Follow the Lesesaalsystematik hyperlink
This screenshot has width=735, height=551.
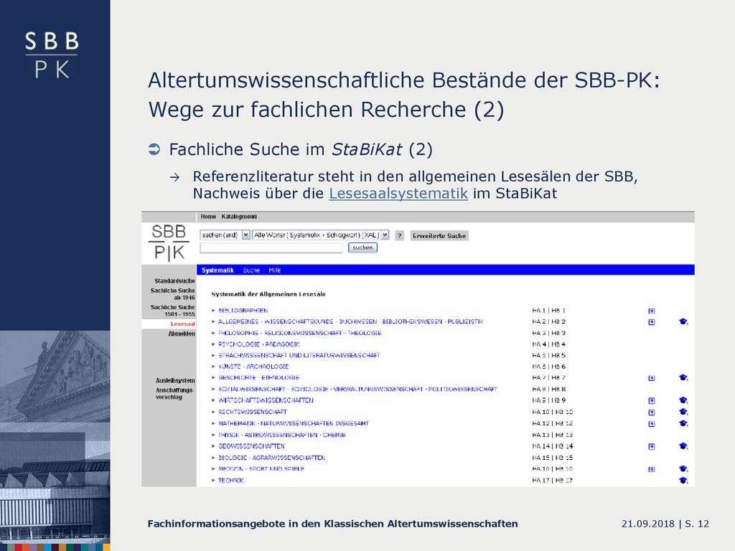click(398, 194)
